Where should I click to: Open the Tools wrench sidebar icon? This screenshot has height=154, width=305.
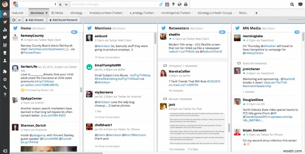coord(5,87)
